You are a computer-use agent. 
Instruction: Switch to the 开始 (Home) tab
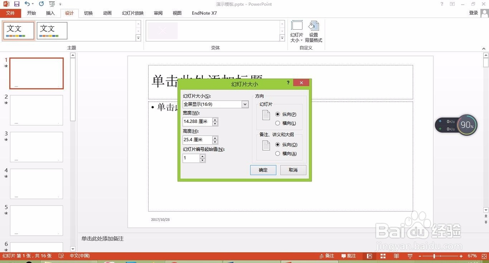click(x=31, y=13)
